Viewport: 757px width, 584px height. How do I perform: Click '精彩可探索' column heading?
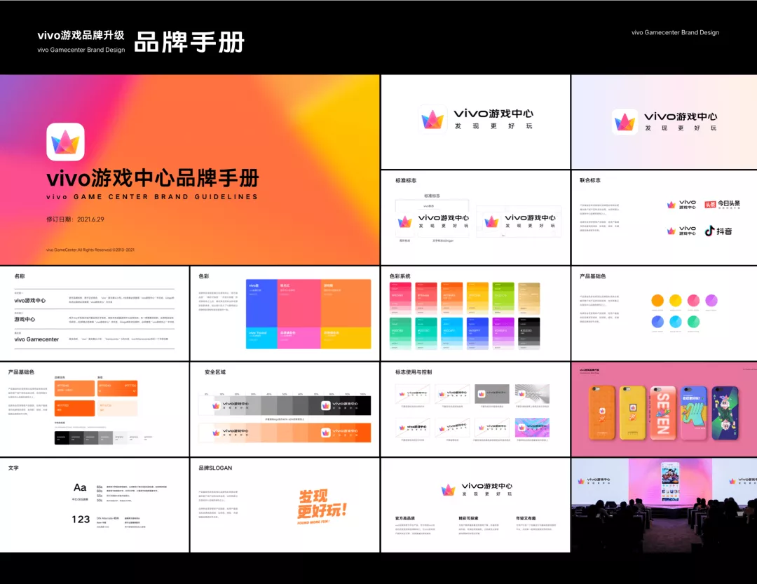pyautogui.click(x=468, y=518)
